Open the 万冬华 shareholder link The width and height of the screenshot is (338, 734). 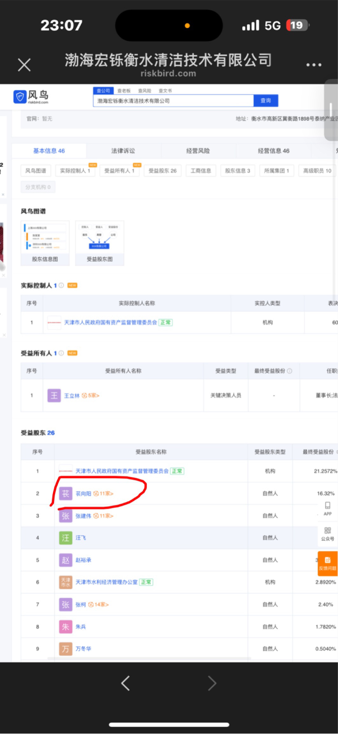click(x=83, y=649)
